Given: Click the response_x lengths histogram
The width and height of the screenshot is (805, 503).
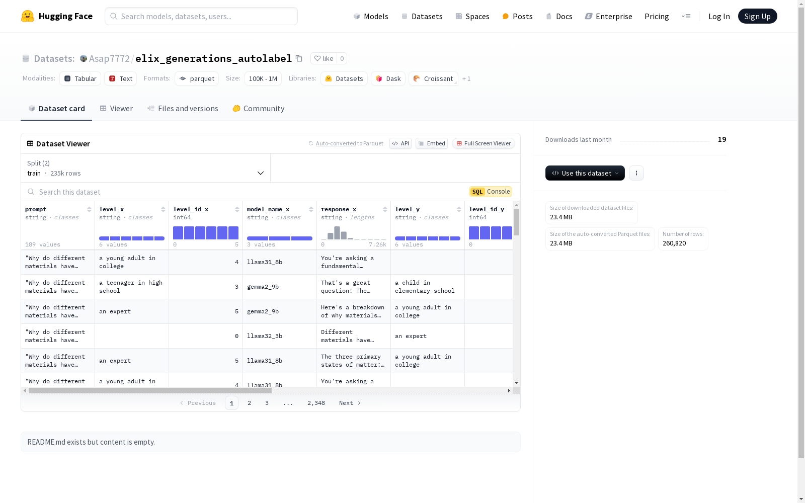Looking at the screenshot, I should (354, 233).
